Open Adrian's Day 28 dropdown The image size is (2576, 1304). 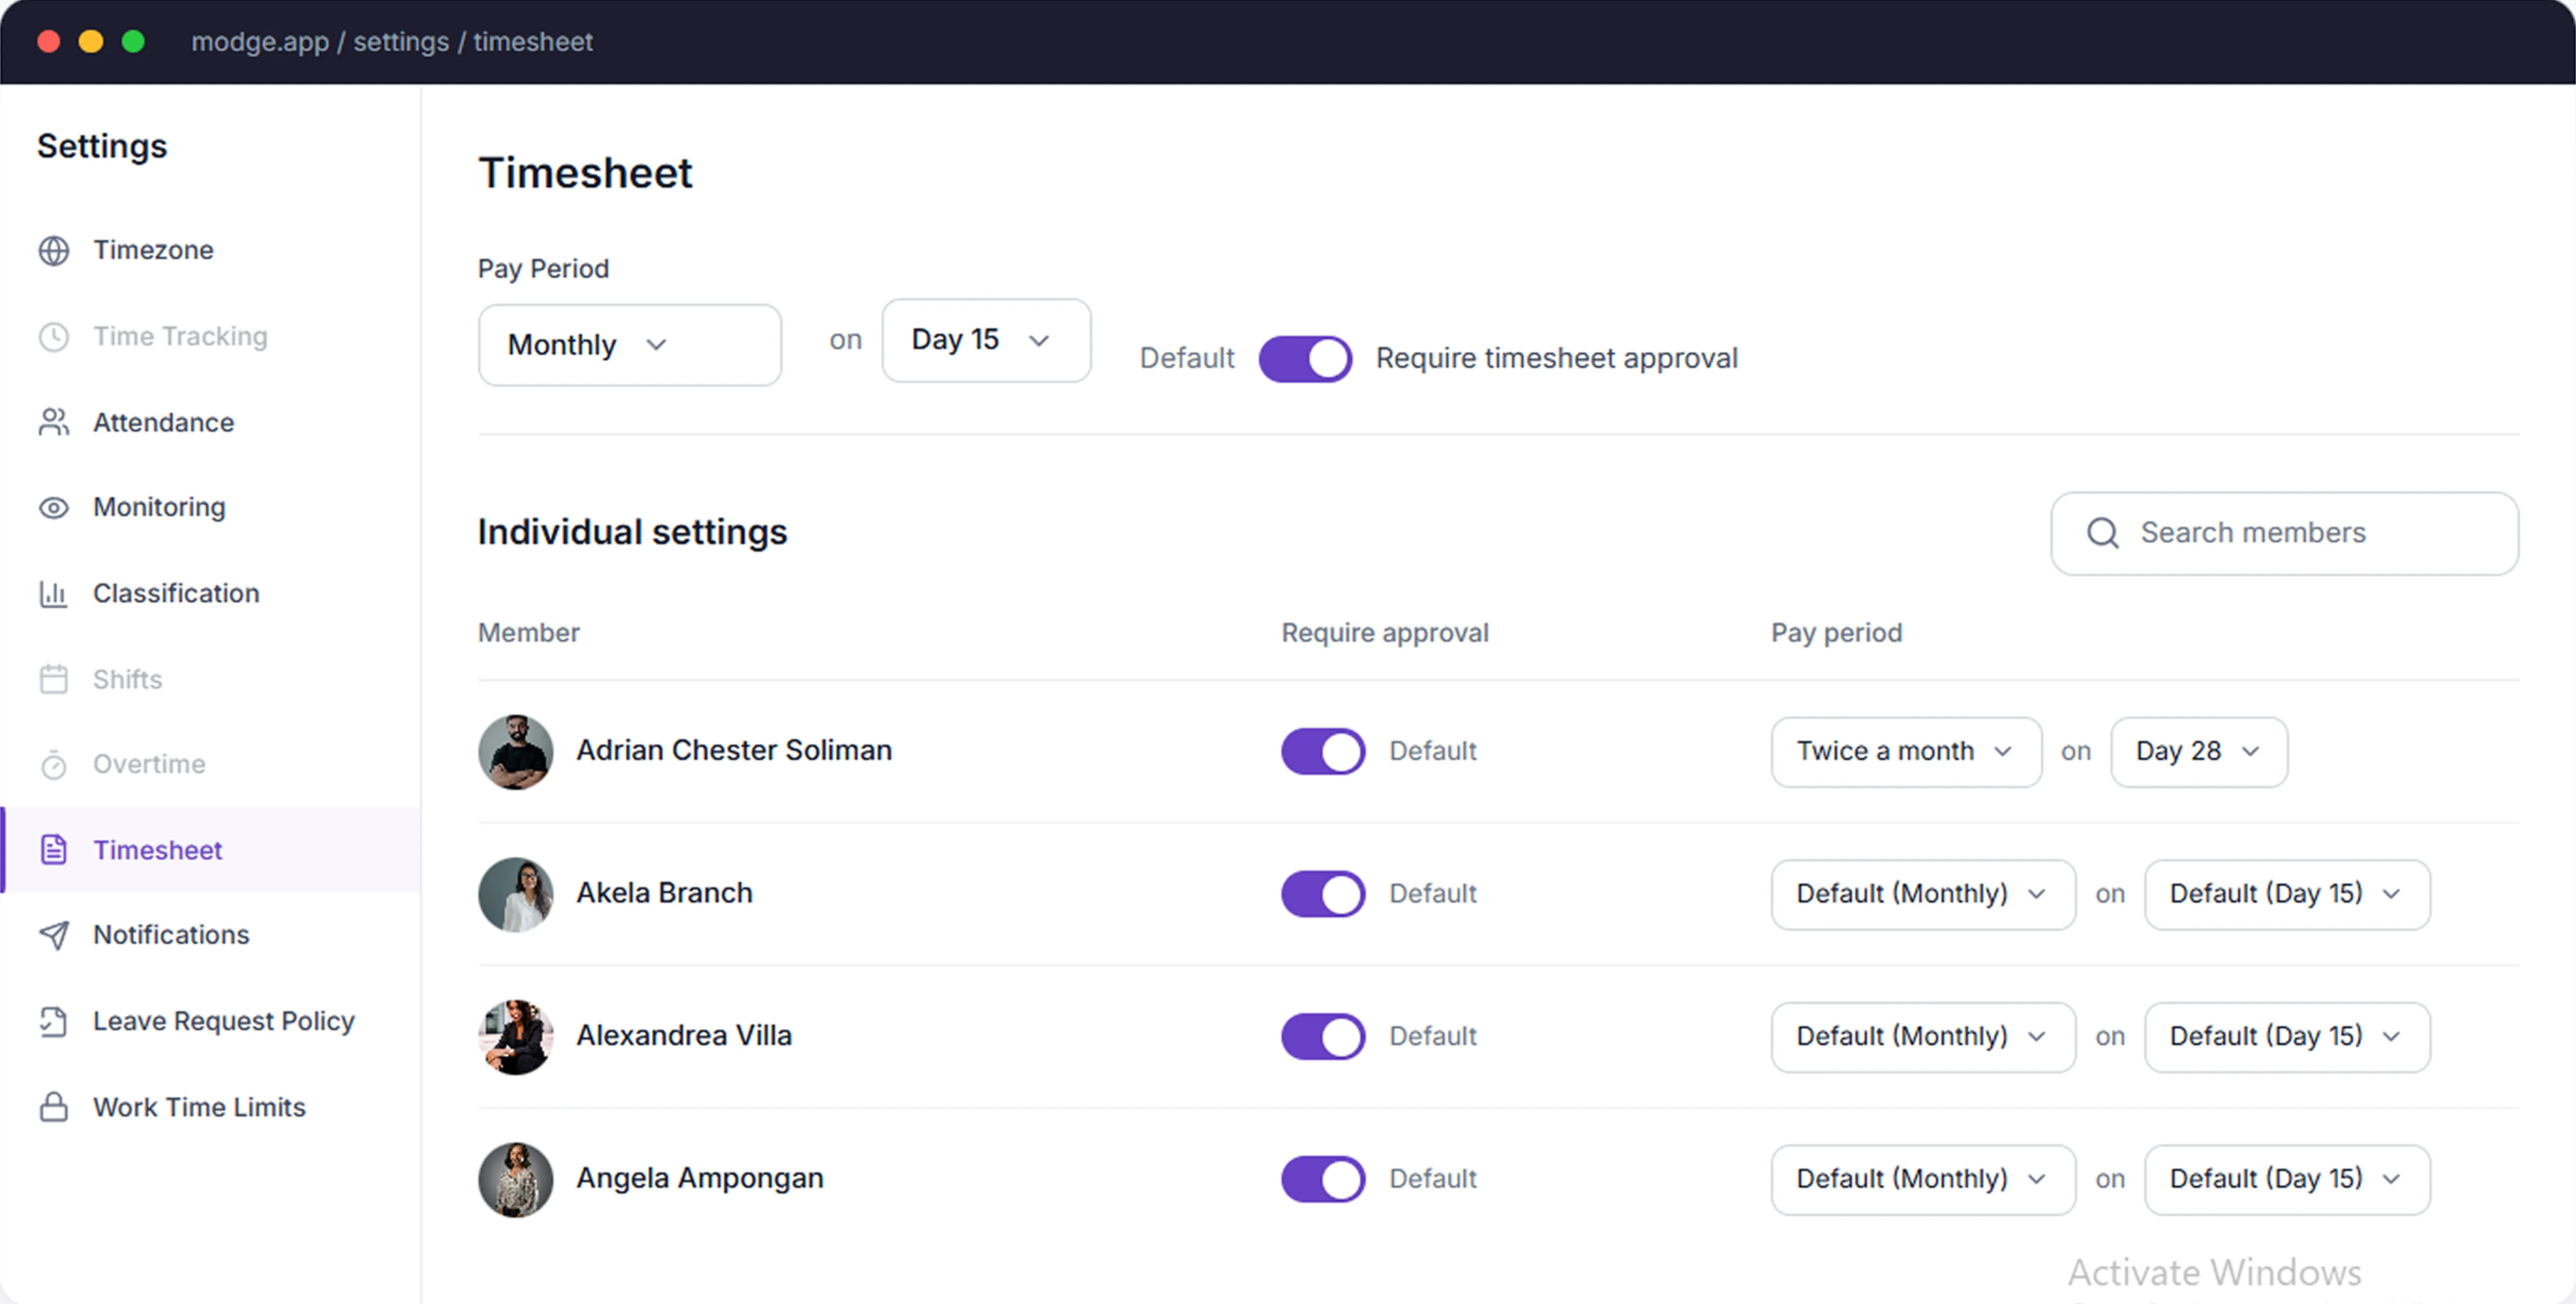2198,751
